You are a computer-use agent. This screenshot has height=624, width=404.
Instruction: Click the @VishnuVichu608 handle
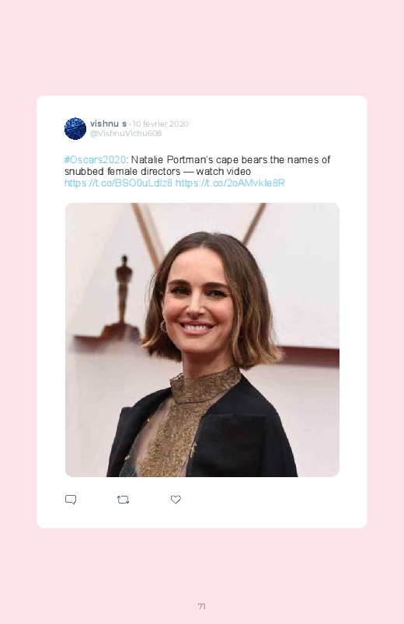(x=126, y=134)
